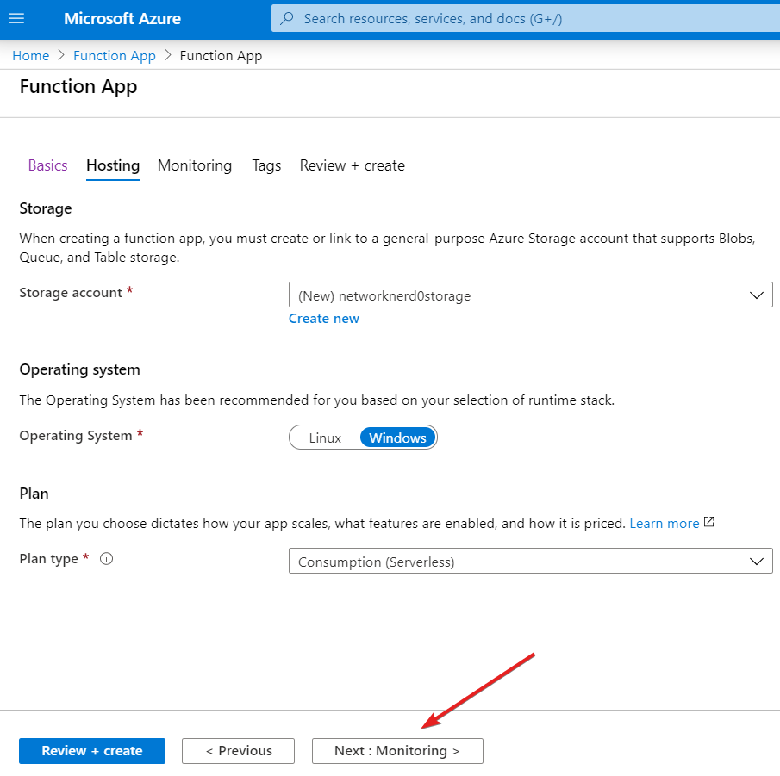Go to the Monitoring tab

(195, 165)
